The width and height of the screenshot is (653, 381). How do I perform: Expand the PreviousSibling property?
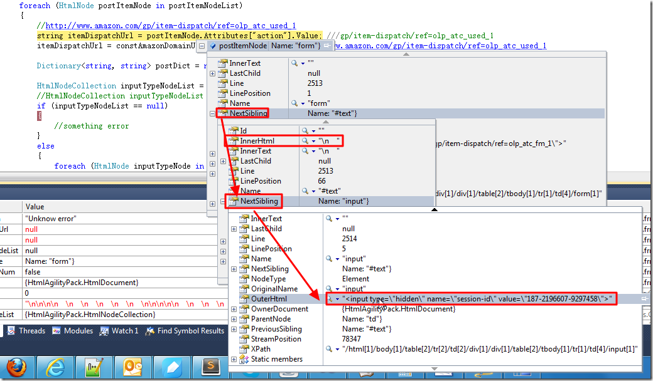tap(234, 329)
